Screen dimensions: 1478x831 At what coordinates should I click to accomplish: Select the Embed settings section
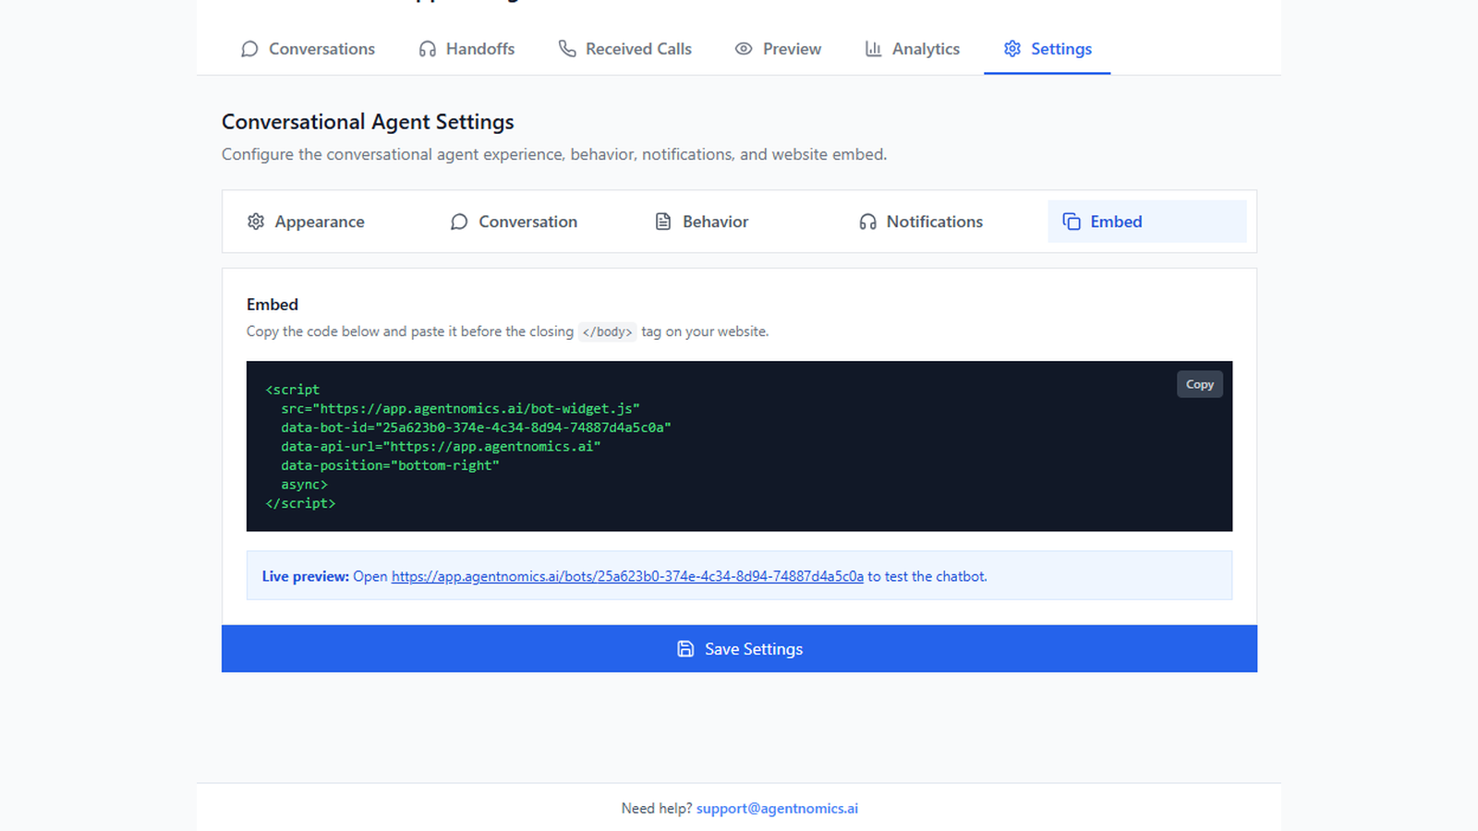(1146, 222)
